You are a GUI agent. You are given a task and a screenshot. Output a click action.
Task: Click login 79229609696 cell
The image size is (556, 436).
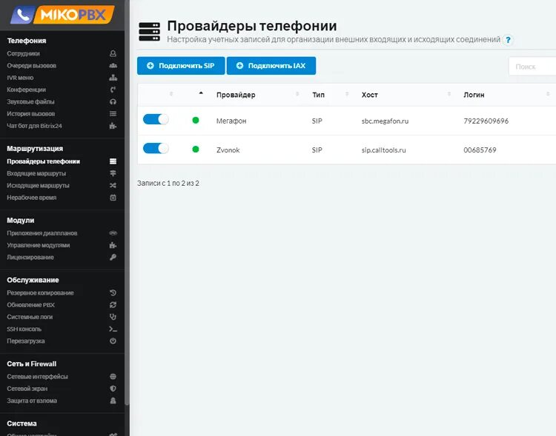tap(486, 121)
